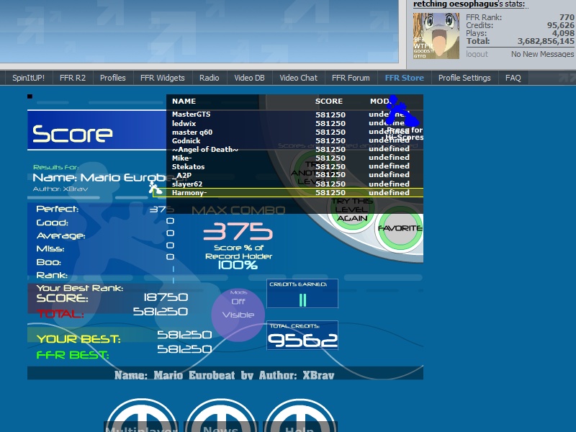Click the retching oesophagus stats link
Screen dimensions: 576x432
pos(471,4)
